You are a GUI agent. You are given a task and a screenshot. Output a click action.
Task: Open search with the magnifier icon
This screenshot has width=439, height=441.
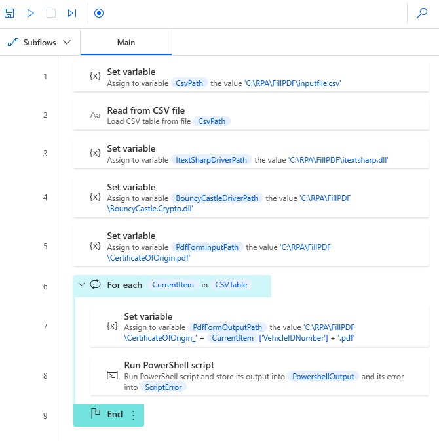pyautogui.click(x=421, y=13)
